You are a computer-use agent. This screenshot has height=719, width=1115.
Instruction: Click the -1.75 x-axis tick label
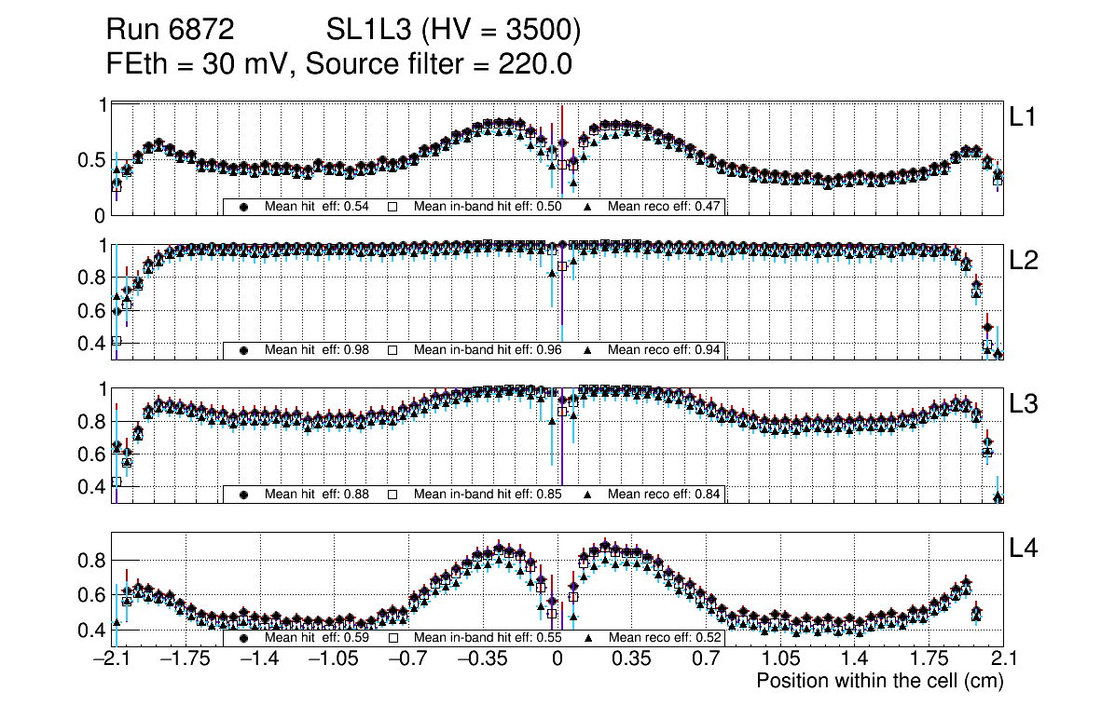tap(186, 659)
